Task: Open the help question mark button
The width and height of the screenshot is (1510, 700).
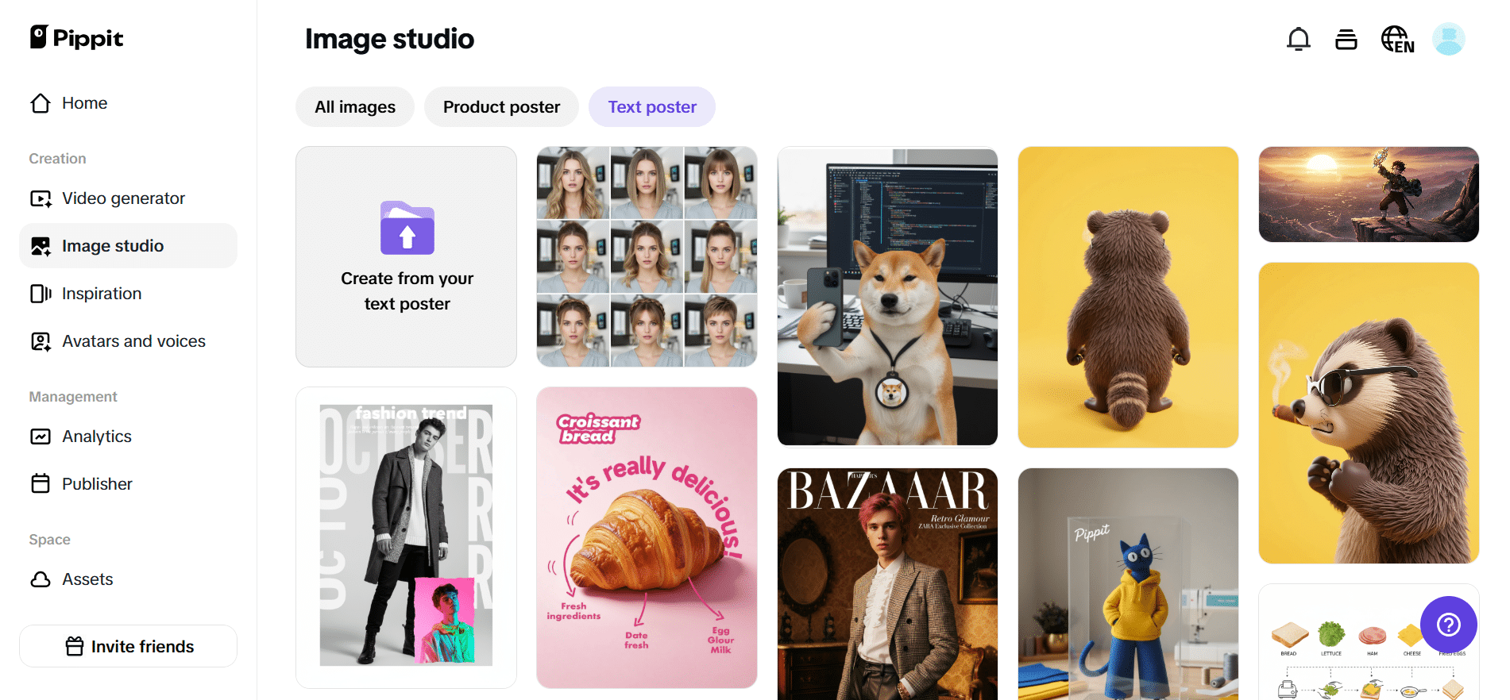Action: (1448, 625)
